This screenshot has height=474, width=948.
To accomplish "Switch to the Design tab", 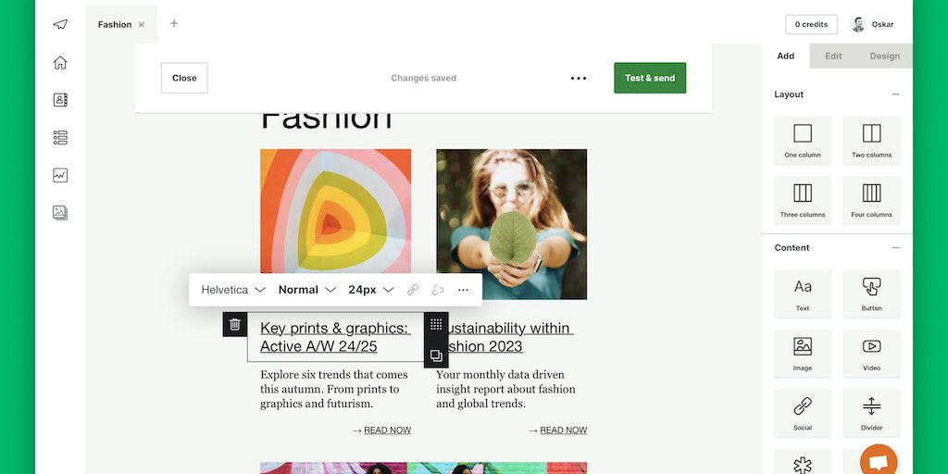I will 884,56.
